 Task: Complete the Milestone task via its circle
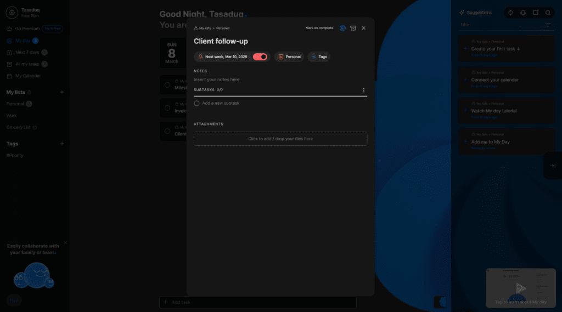click(167, 85)
